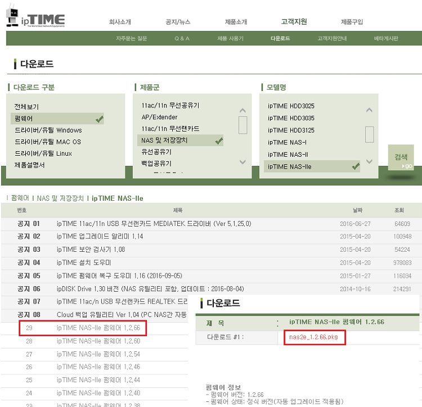422x407 pixels.
Task: Open post 24 NAS-IIe 펌웨어 1.2.40
Action: tap(98, 393)
